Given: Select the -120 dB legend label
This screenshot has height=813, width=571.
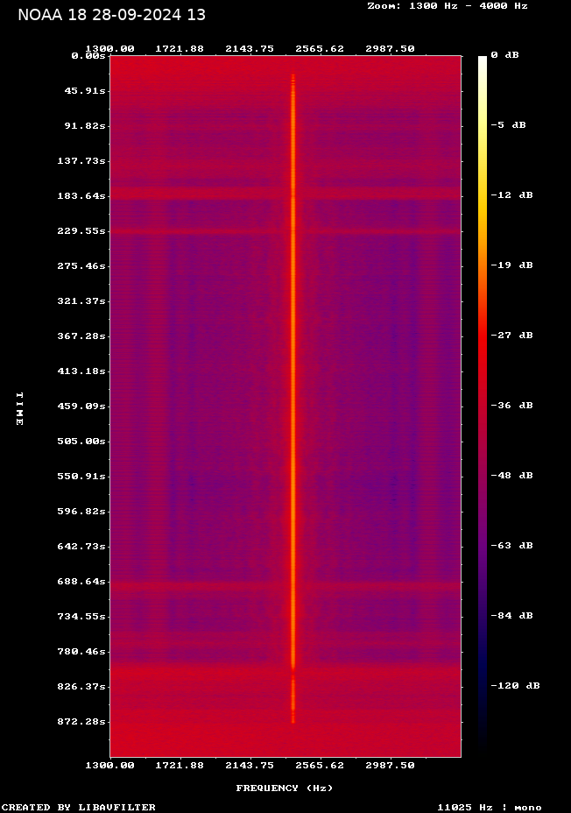Looking at the screenshot, I should [x=514, y=686].
